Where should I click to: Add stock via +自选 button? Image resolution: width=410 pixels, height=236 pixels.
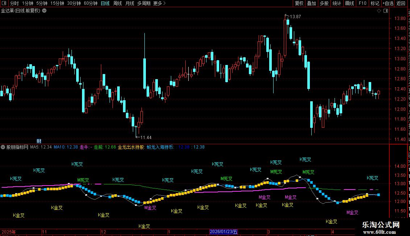[388, 3]
